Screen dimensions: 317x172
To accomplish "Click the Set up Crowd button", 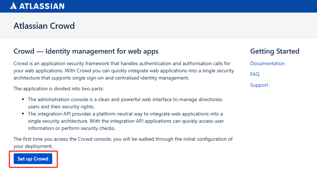I will click(33, 159).
